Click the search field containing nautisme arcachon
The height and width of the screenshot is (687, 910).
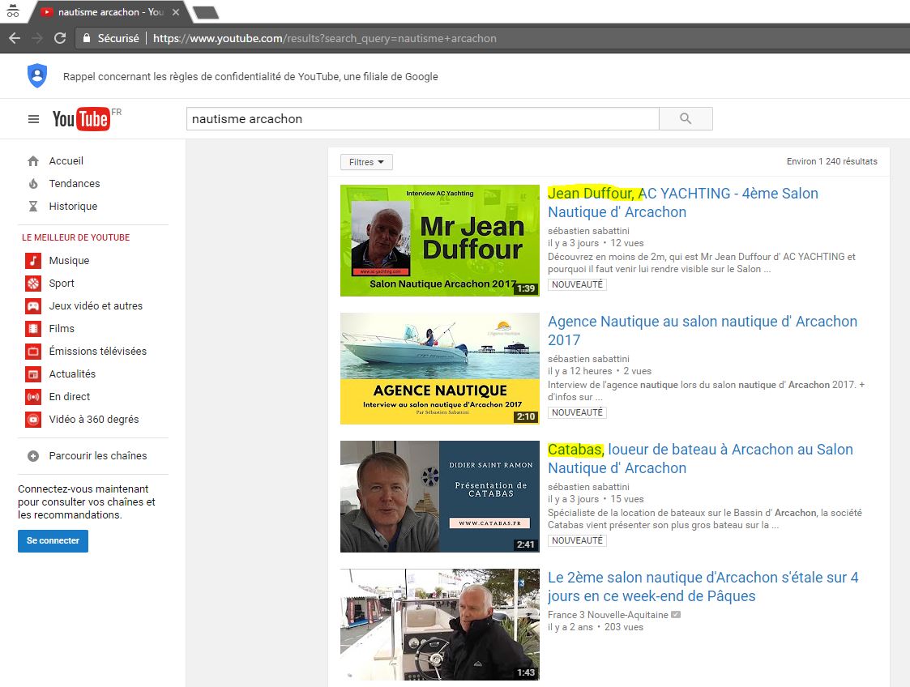pos(422,119)
